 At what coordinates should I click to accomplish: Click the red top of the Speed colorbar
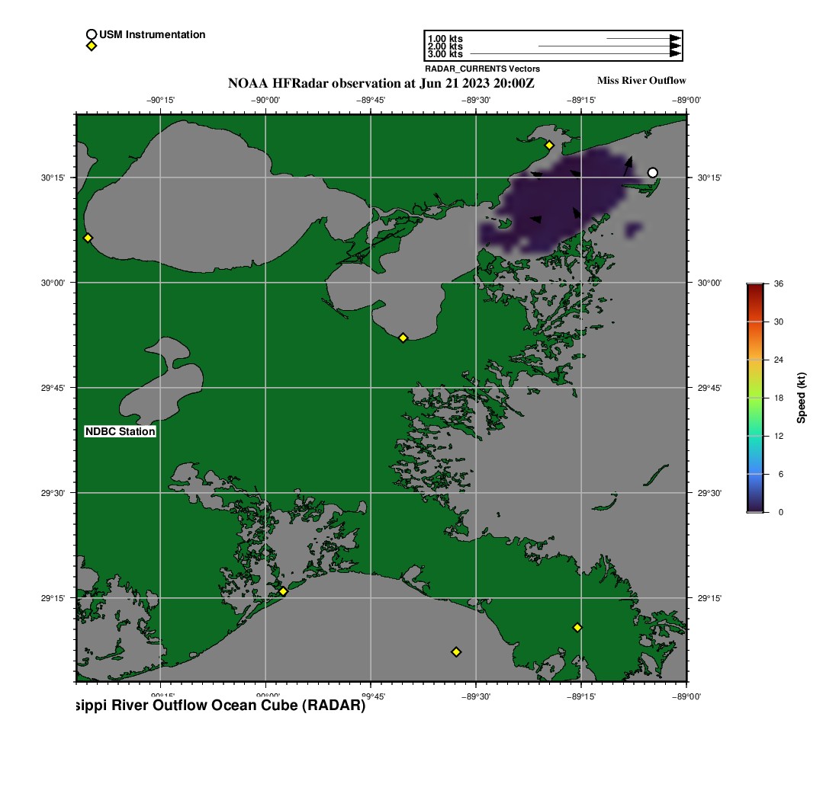point(754,287)
